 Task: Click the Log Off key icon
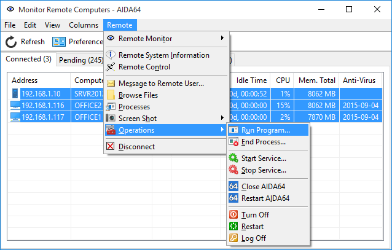tap(233, 238)
